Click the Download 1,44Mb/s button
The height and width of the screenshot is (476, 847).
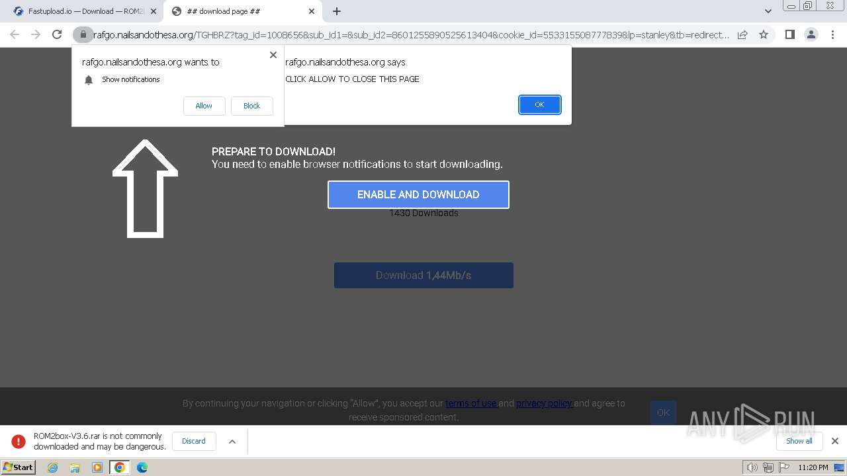point(423,275)
